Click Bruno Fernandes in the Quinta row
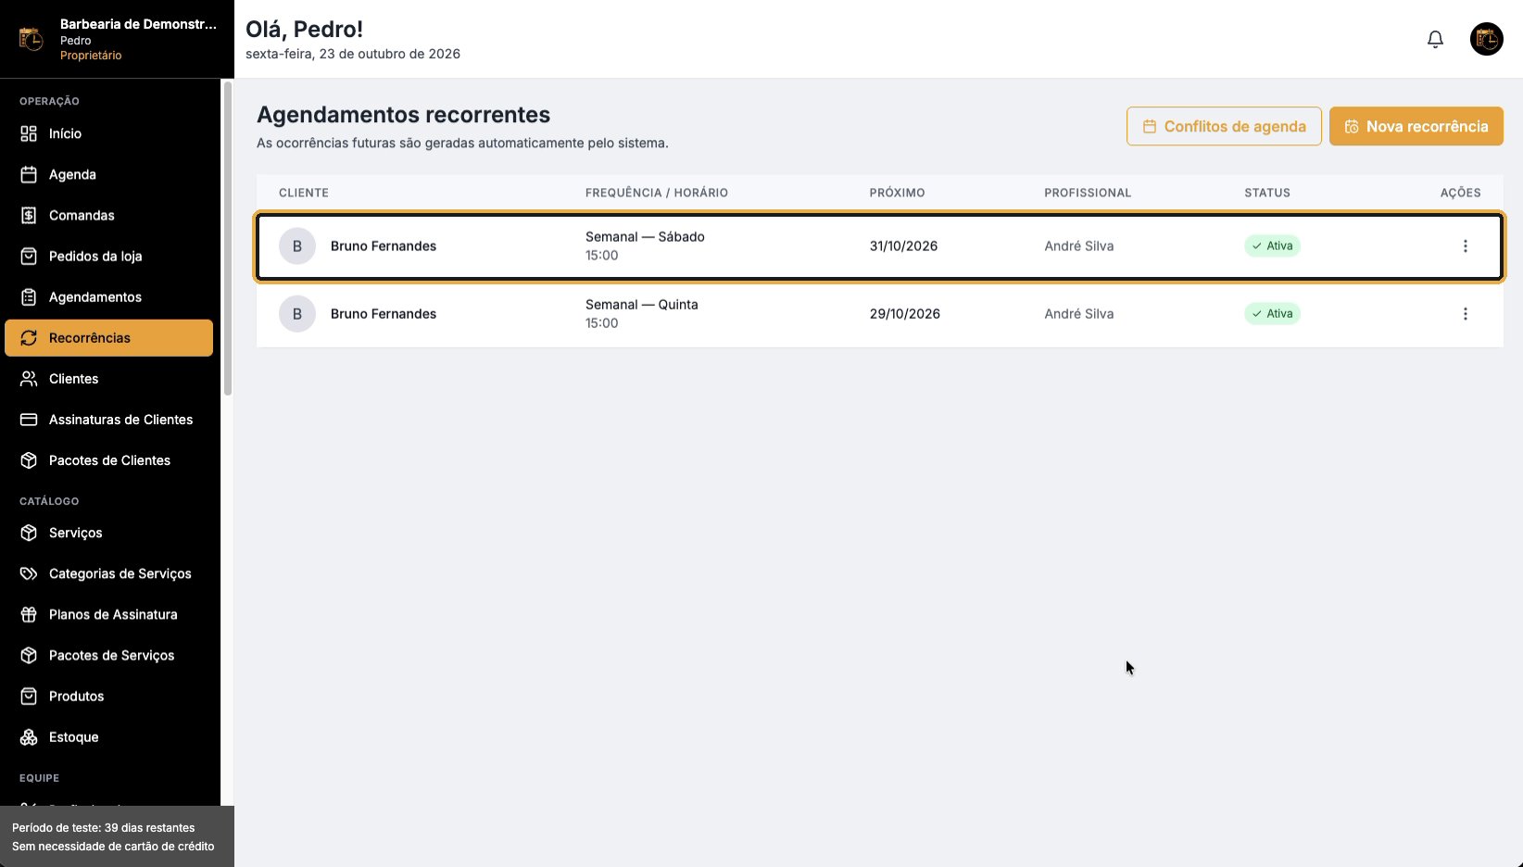The image size is (1523, 867). (x=384, y=313)
